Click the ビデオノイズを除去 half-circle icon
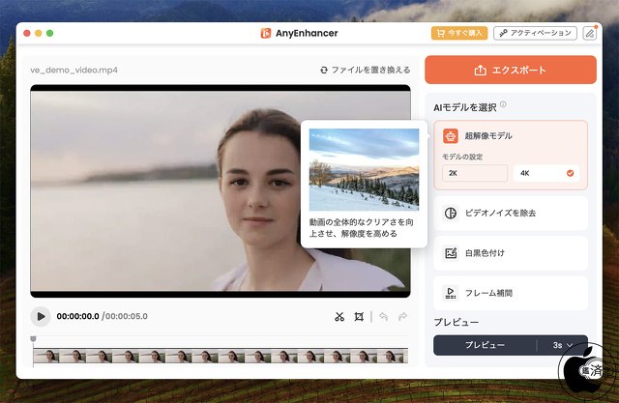The height and width of the screenshot is (403, 619). pyautogui.click(x=451, y=213)
